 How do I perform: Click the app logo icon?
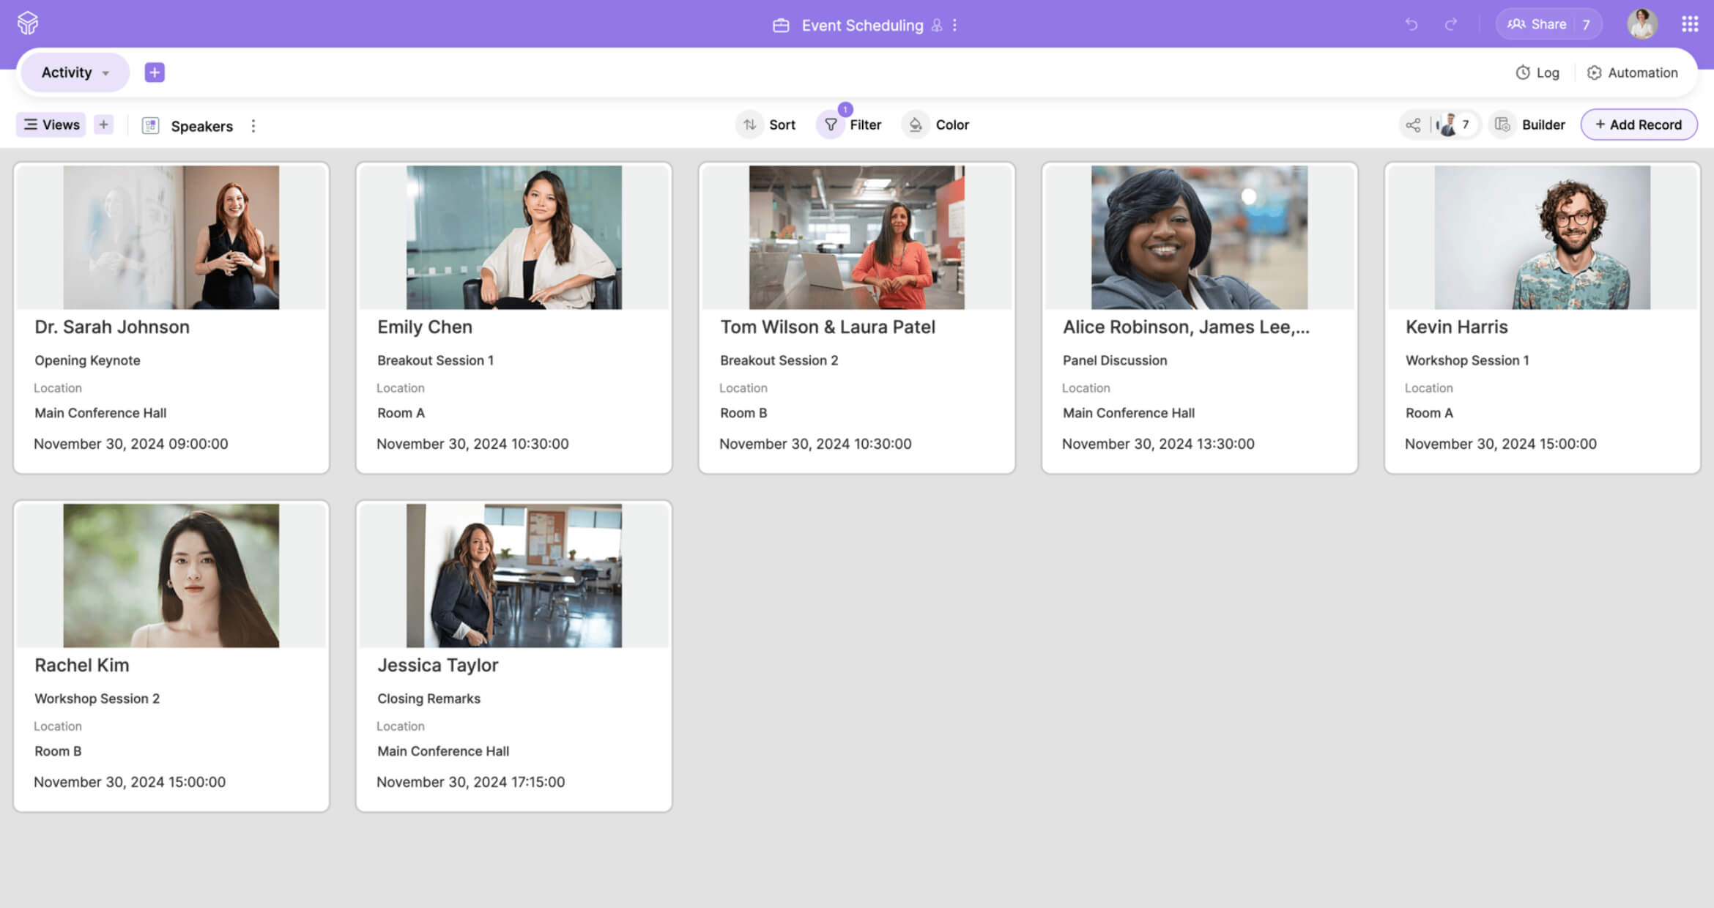pyautogui.click(x=28, y=23)
